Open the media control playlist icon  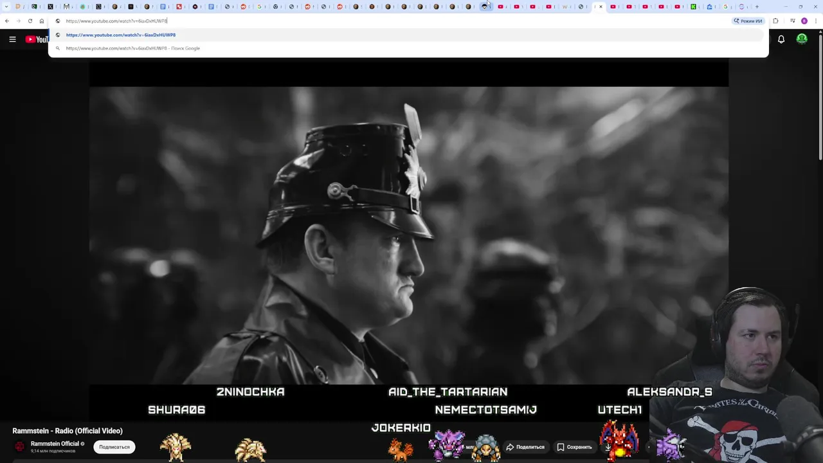point(792,21)
